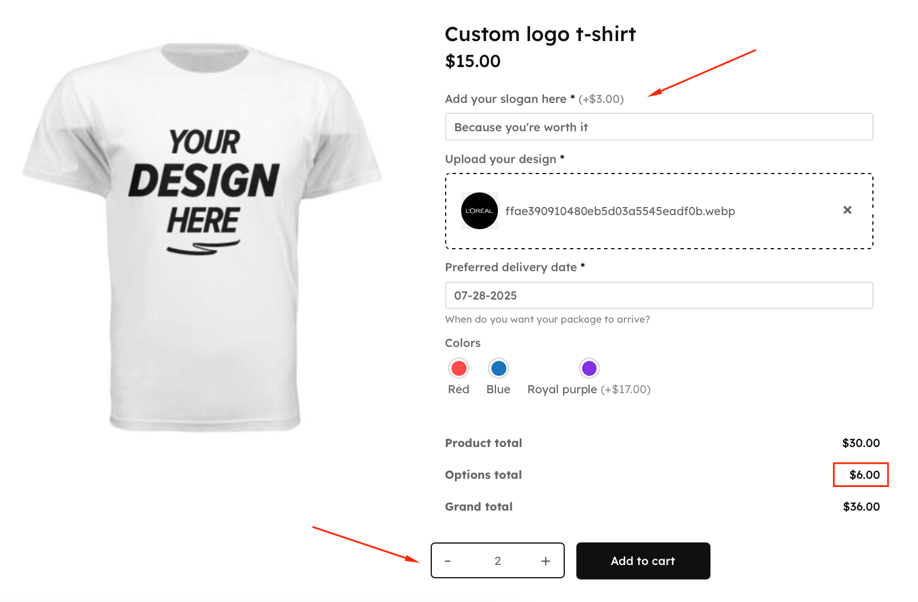Click the Upload your design label
Image resolution: width=918 pixels, height=602 pixels.
(x=501, y=159)
